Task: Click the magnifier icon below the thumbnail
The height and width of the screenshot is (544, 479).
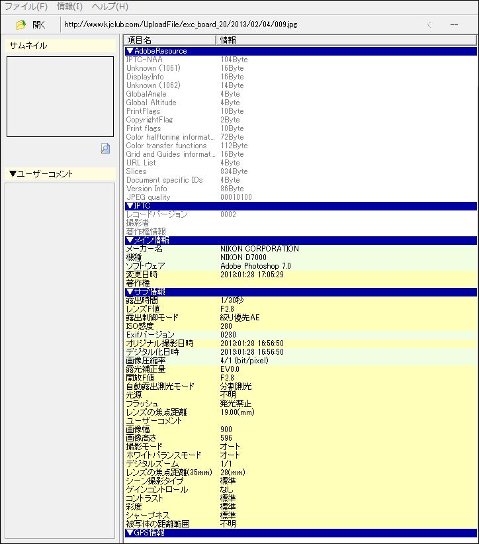Action: point(105,148)
